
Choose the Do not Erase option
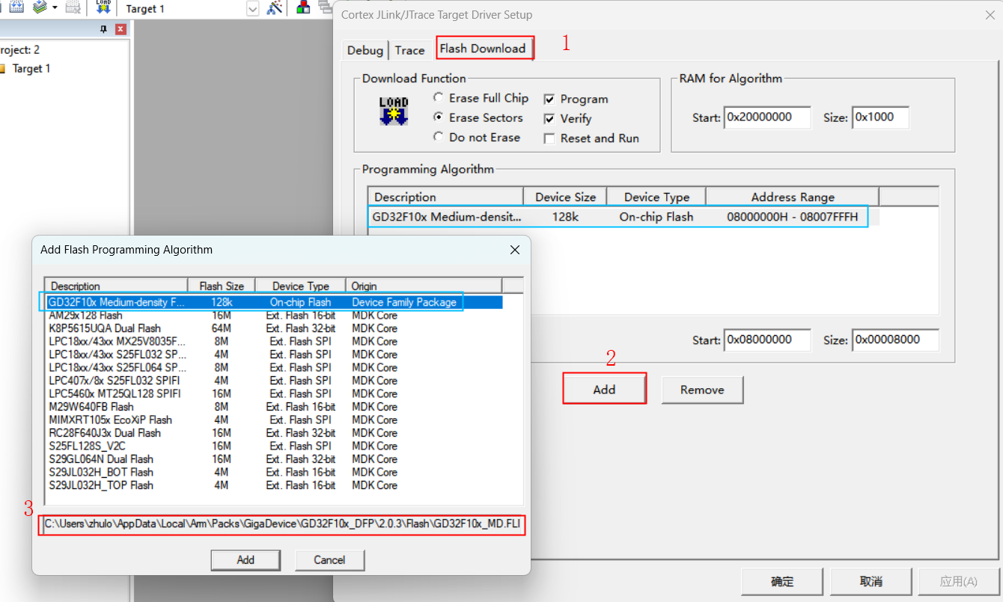click(x=439, y=138)
